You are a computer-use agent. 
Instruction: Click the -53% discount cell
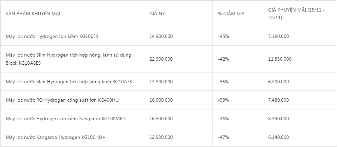coord(224,100)
